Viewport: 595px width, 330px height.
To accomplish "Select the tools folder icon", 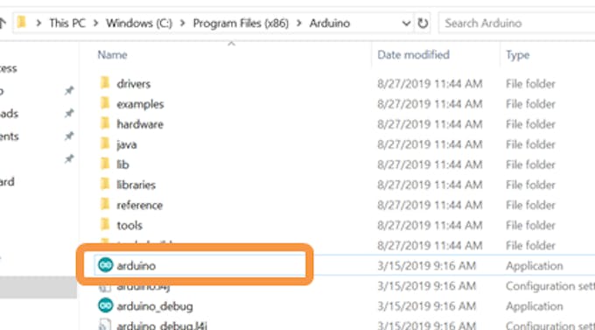I will coord(105,225).
